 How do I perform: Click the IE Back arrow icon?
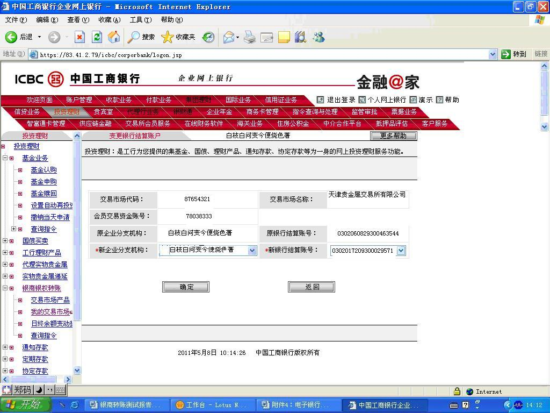tap(11, 37)
